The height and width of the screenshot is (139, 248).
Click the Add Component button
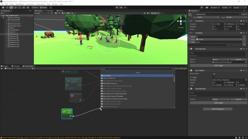click(218, 109)
